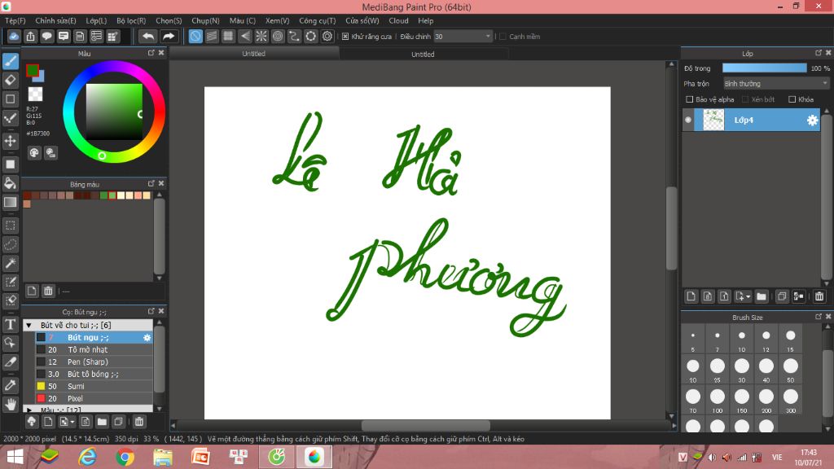The height and width of the screenshot is (469, 834).
Task: Select the Pixel brush
Action: pos(94,399)
